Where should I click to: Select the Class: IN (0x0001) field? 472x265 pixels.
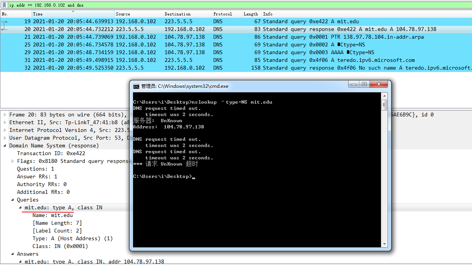(60, 246)
